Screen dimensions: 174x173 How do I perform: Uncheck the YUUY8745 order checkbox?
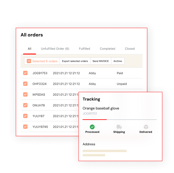click(x=25, y=127)
